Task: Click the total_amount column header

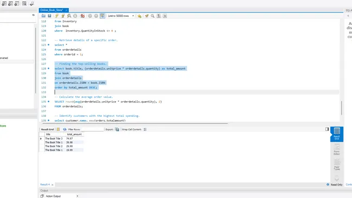Action: pyautogui.click(x=75, y=134)
